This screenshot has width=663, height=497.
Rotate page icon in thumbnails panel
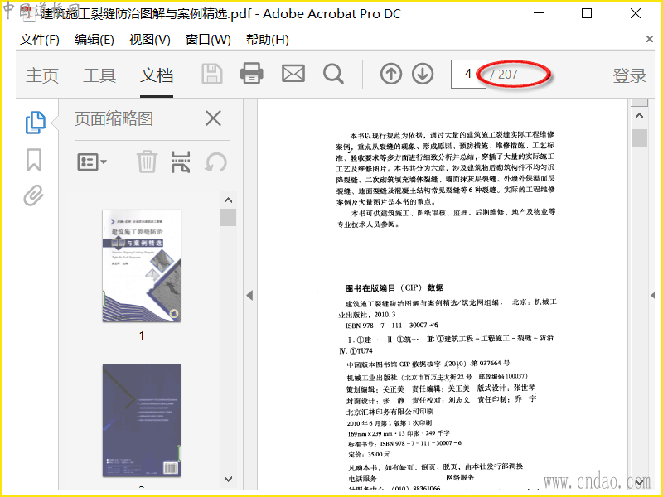(215, 162)
